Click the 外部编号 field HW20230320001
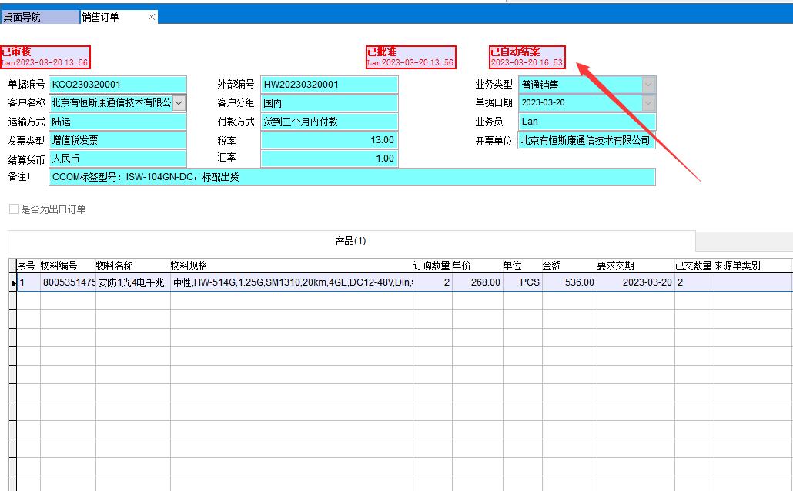The width and height of the screenshot is (793, 491). 330,84
